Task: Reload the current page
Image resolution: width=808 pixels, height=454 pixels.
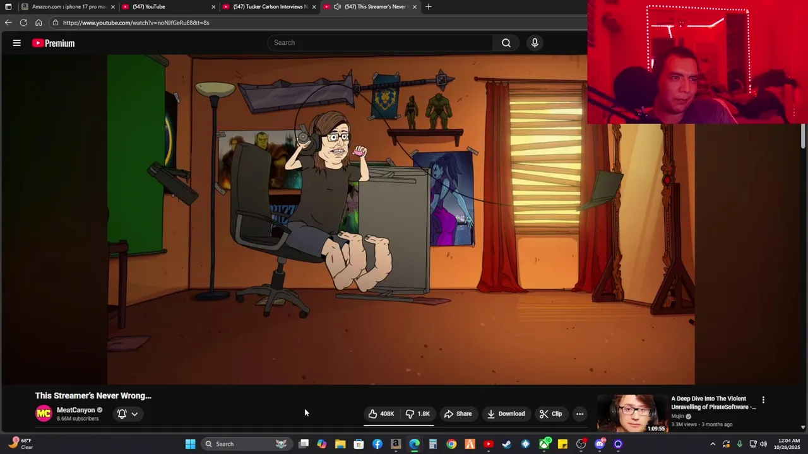Action: [x=23, y=23]
